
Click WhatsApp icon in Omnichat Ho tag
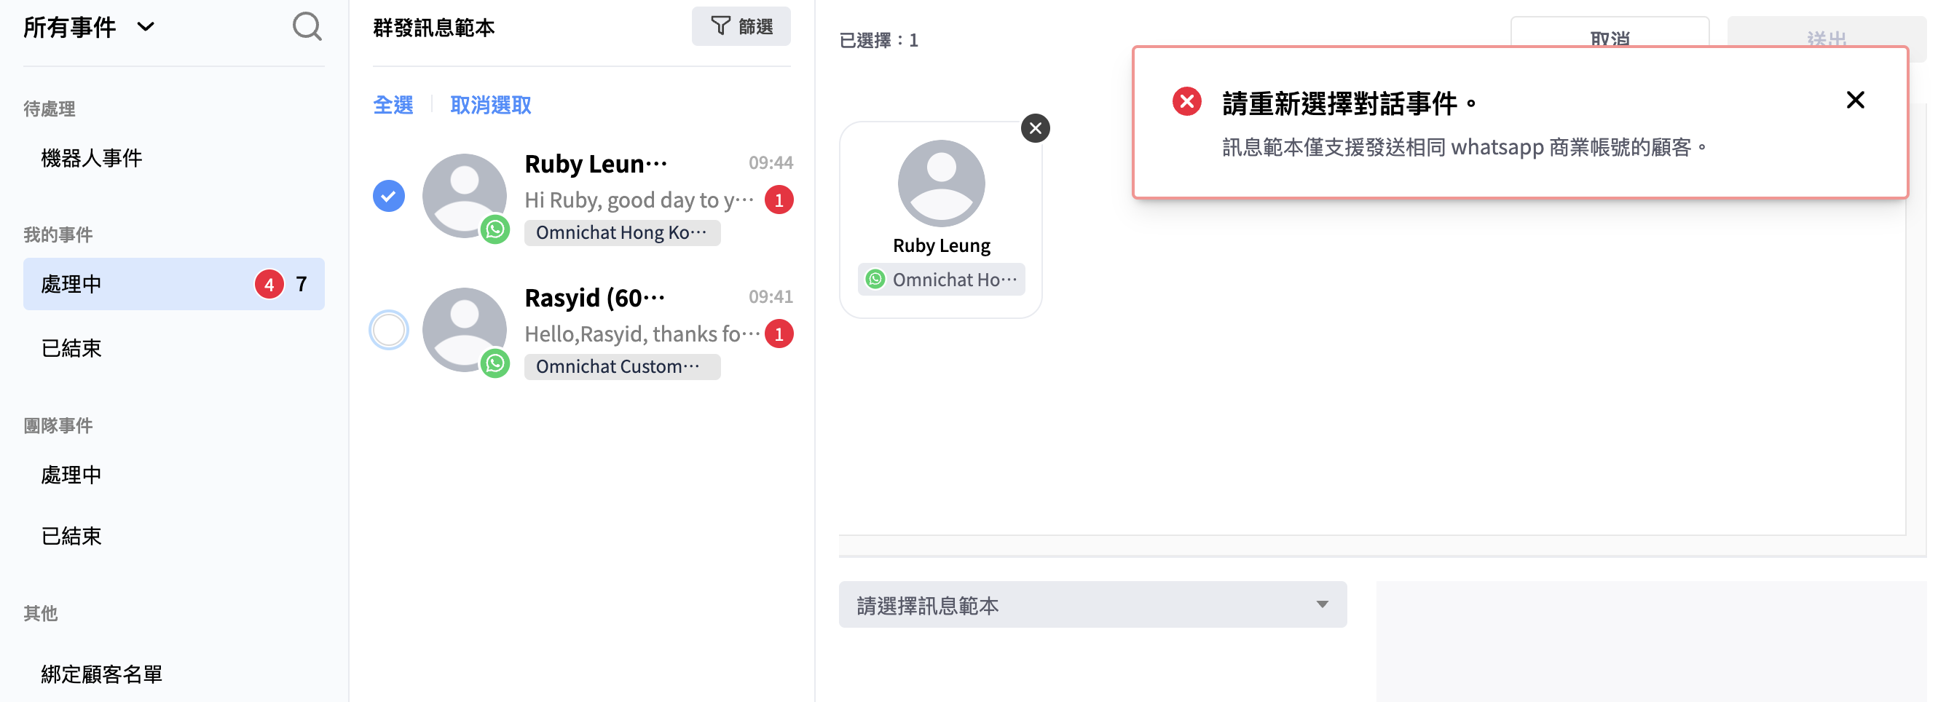click(875, 280)
